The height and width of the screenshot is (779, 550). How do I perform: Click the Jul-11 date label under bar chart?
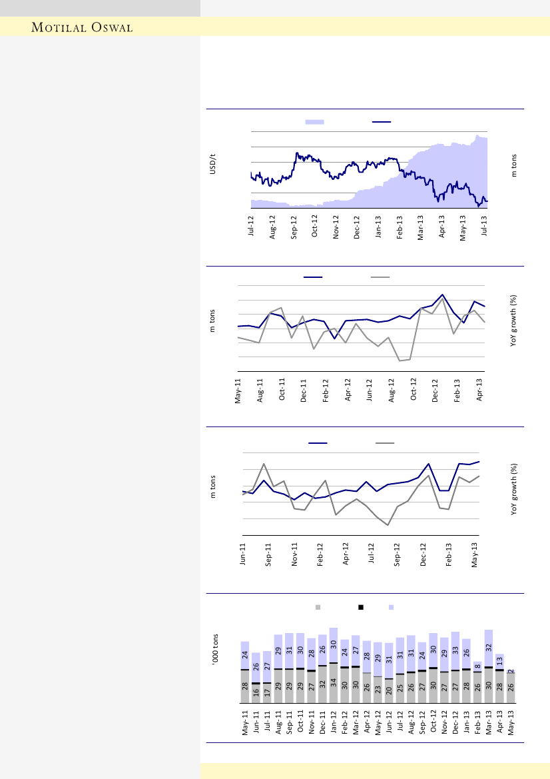click(267, 721)
